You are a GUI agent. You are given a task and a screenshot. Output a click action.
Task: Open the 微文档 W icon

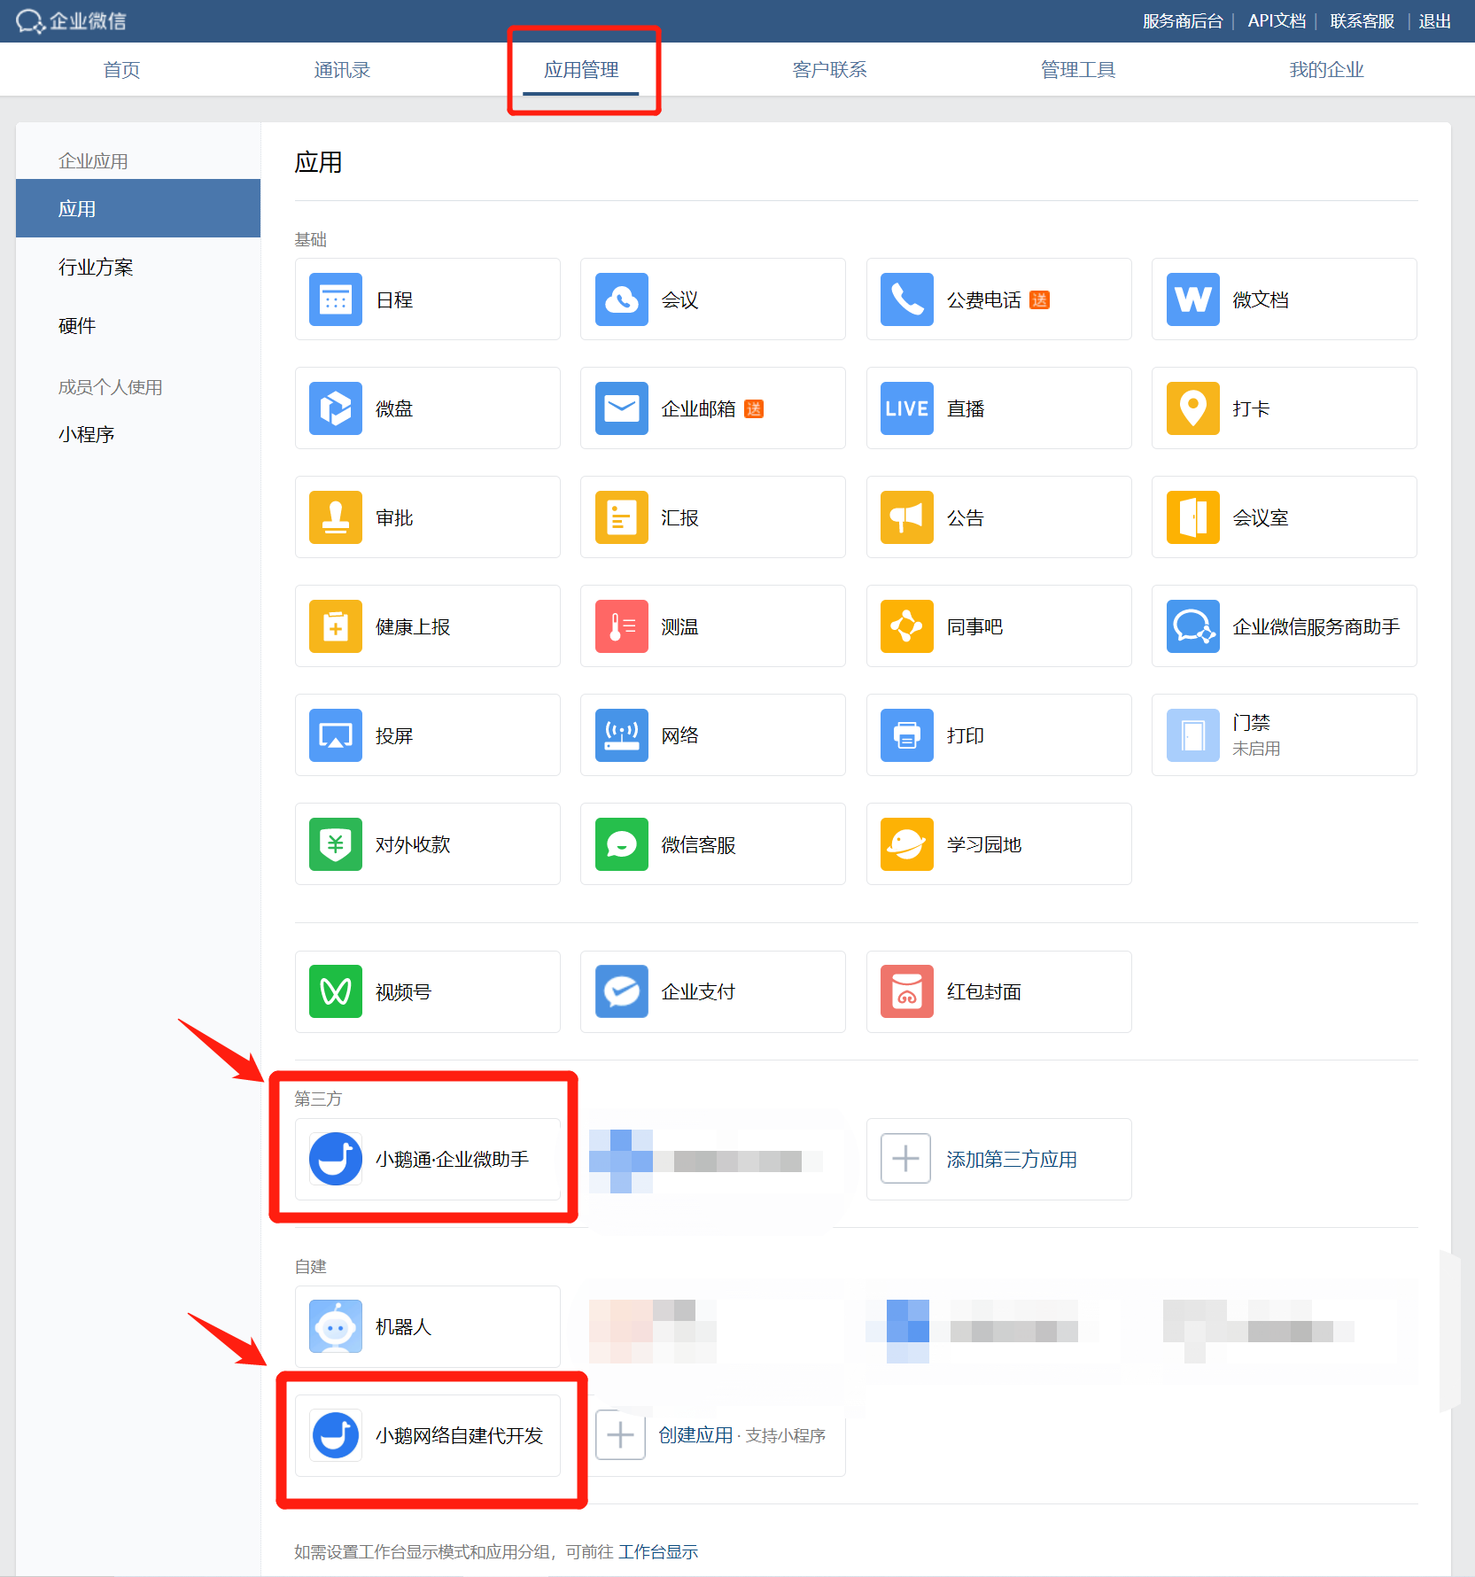click(x=1193, y=299)
